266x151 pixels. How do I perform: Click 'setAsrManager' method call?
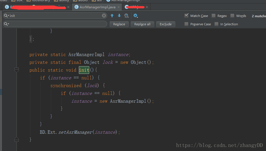75,132
